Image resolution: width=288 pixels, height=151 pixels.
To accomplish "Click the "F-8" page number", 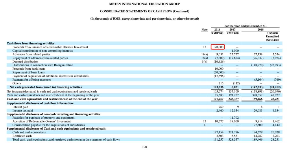I will [x=145, y=147].
